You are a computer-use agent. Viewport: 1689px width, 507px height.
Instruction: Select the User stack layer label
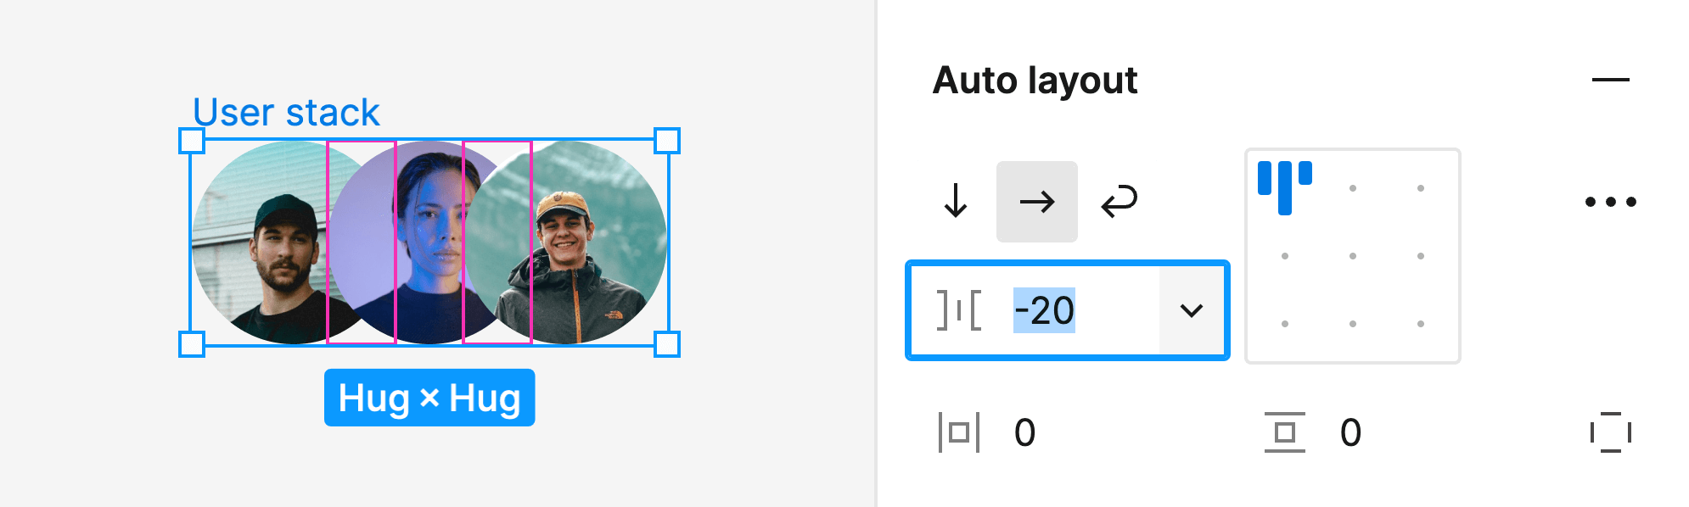click(287, 111)
